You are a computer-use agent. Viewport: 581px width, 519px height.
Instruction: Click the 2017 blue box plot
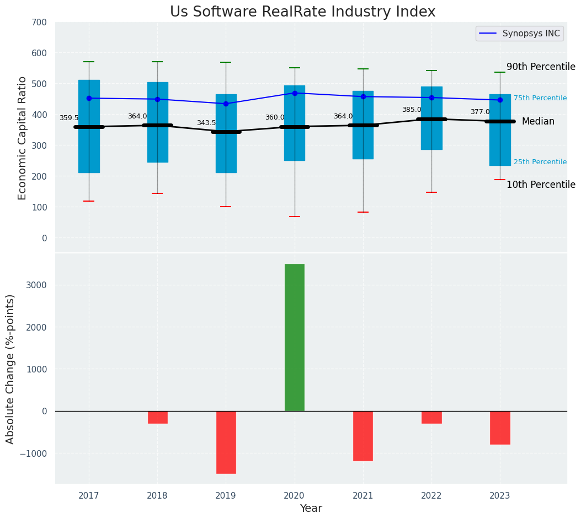click(x=89, y=126)
